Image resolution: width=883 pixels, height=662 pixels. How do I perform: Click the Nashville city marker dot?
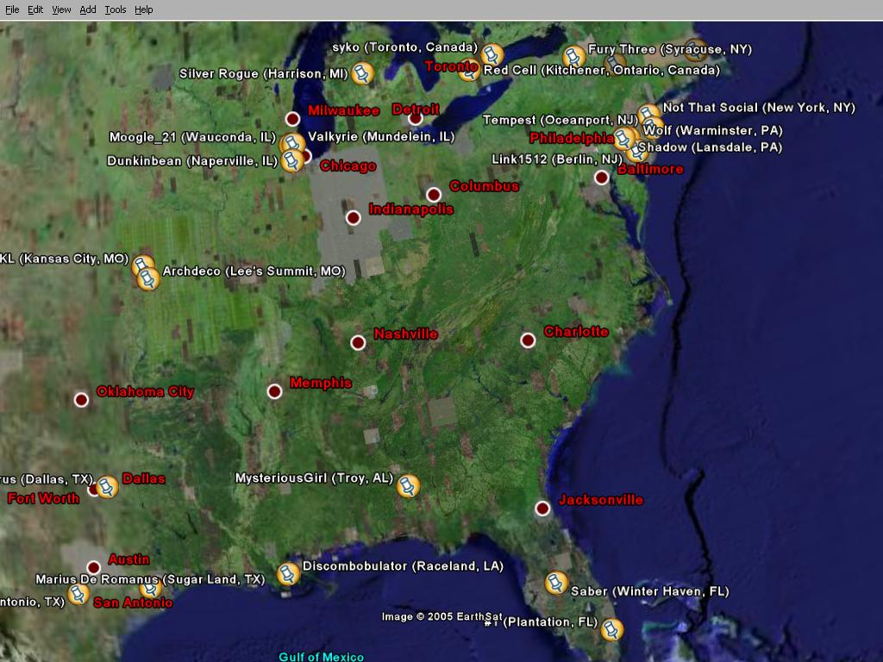point(359,343)
